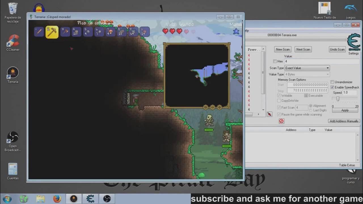Click the rightmost minimap zoom button

[x=219, y=107]
